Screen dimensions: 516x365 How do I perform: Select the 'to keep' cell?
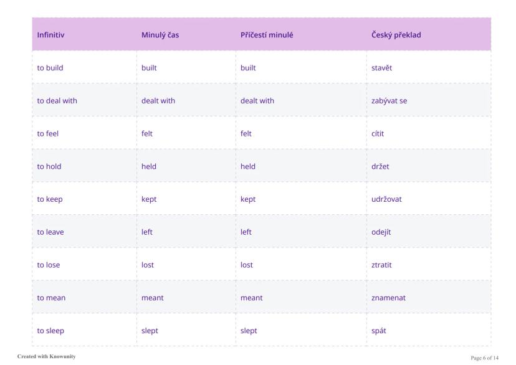[x=50, y=199]
